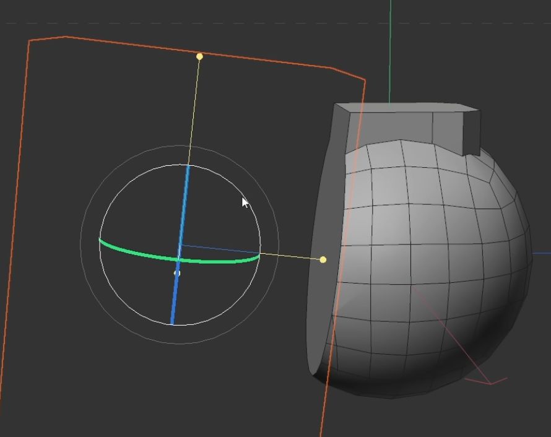Select the yellow handle dot beside the sphere
Screen dimensions: 551x437
pos(323,259)
